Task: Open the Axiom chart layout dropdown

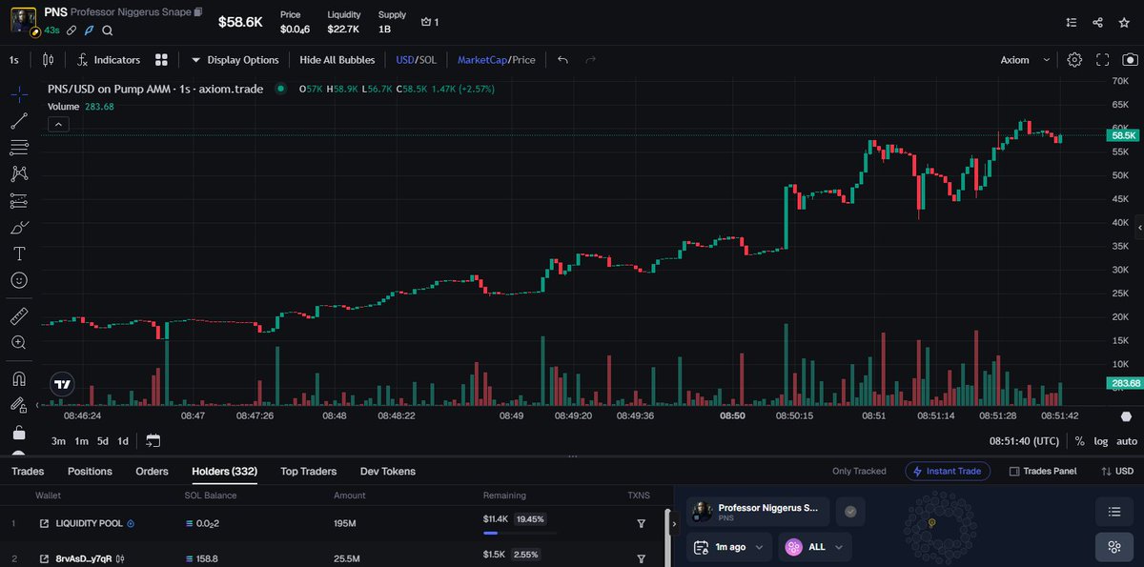Action: (x=1025, y=59)
